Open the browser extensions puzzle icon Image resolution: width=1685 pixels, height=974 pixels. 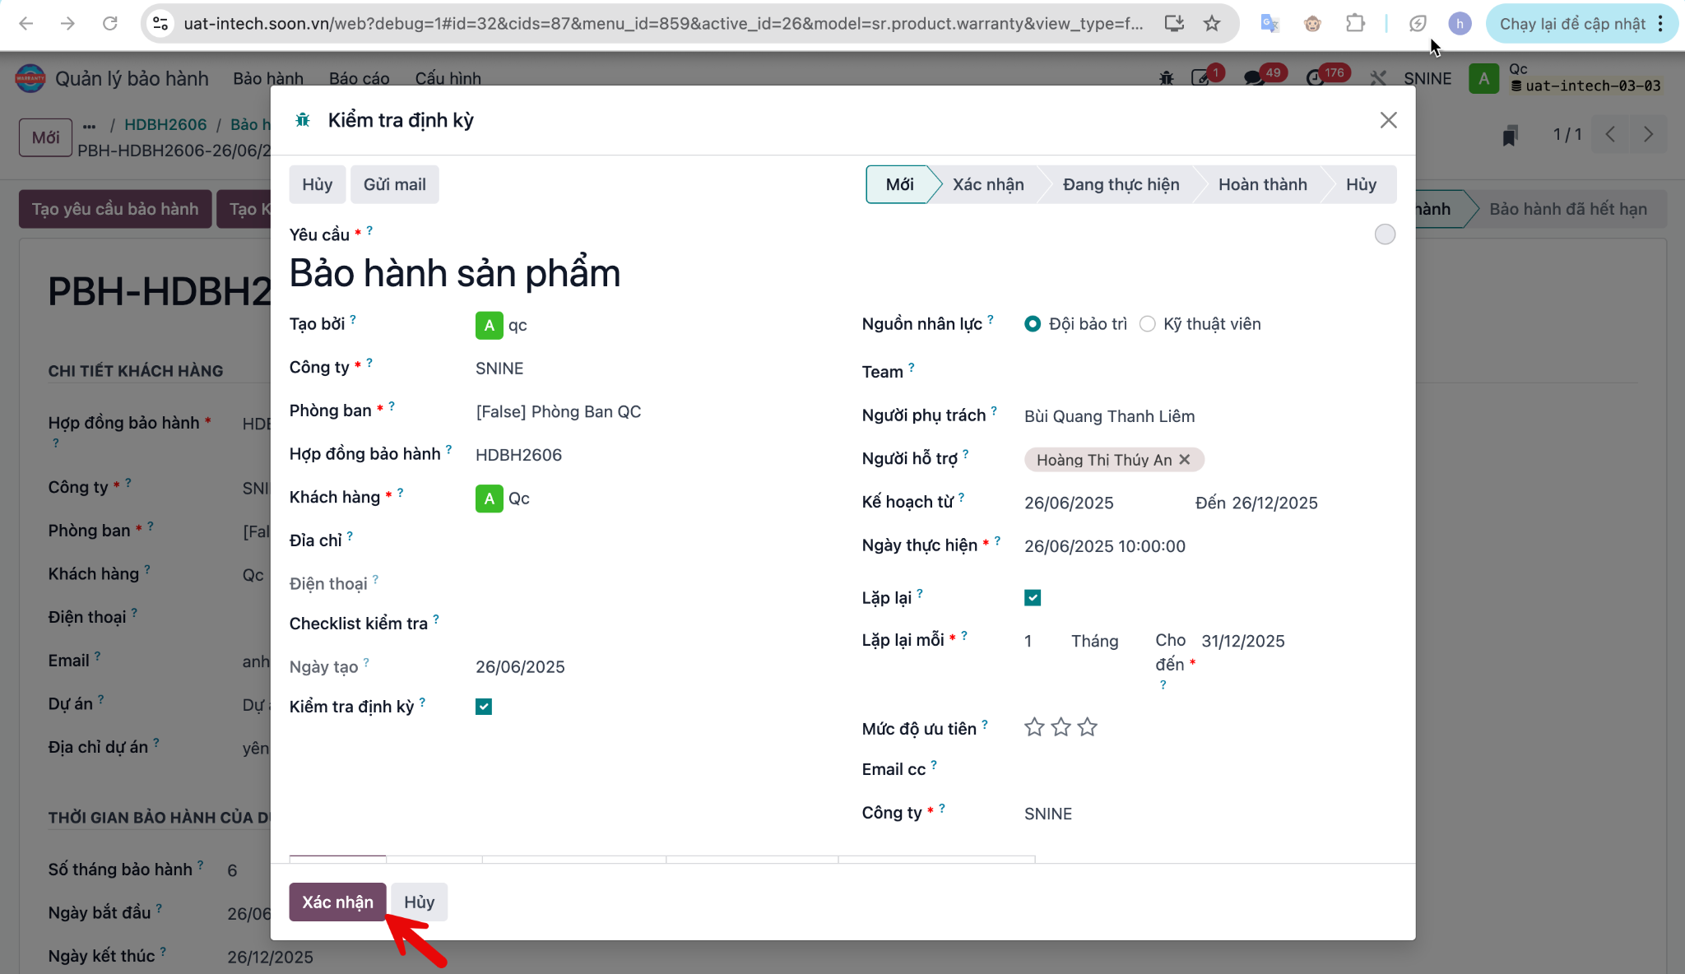(x=1355, y=24)
